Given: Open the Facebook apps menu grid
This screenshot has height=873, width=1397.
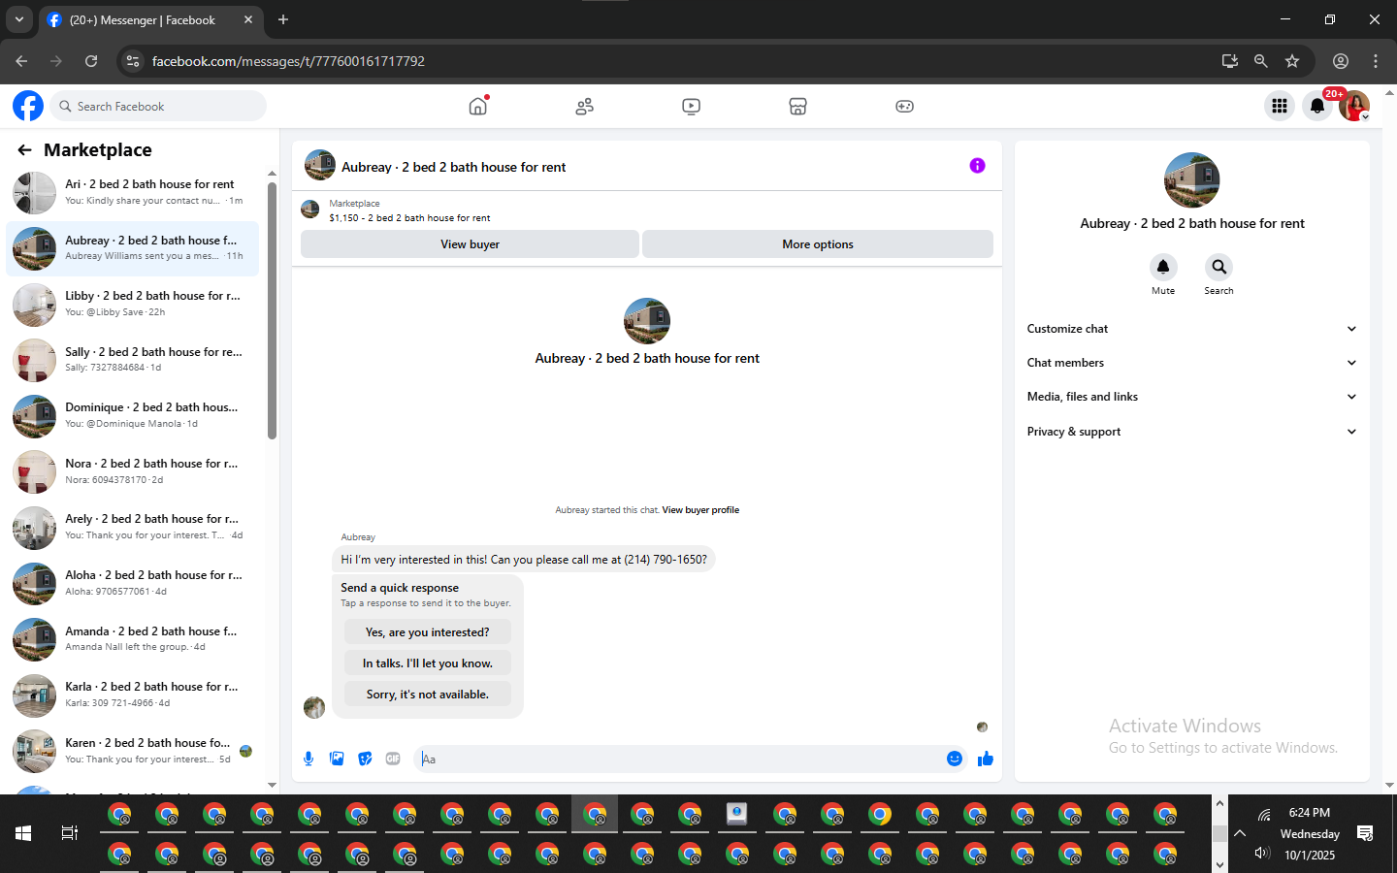Looking at the screenshot, I should pos(1280,106).
